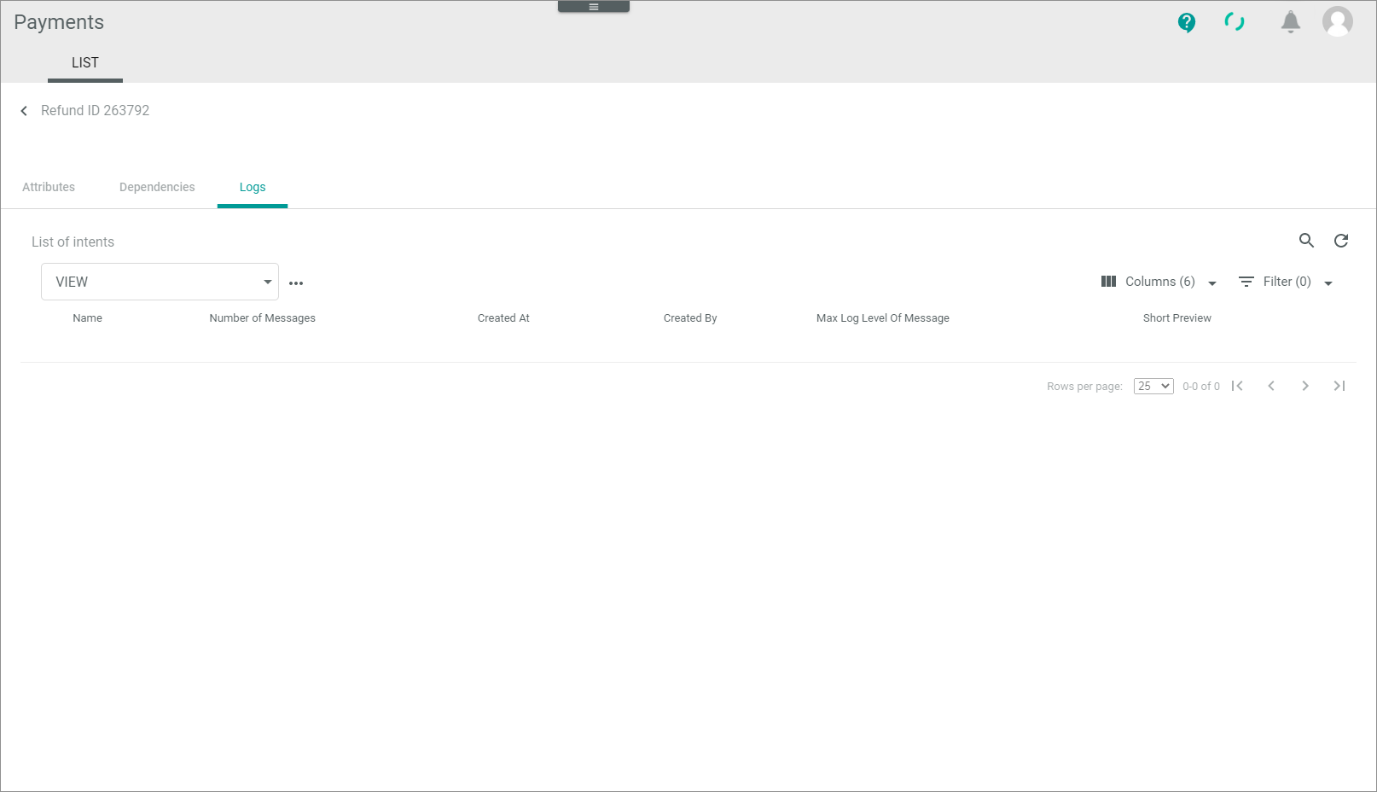Viewport: 1377px width, 792px height.
Task: Jump to the first page
Action: [1237, 386]
